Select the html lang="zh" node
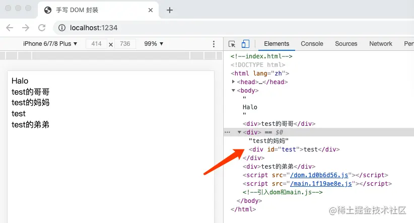414x223 pixels. 260,73
